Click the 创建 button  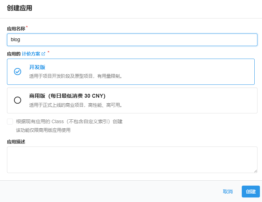coord(250,192)
